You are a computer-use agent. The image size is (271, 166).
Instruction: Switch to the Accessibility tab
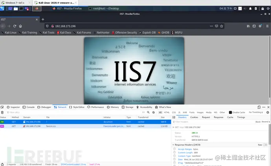[x=144, y=107]
